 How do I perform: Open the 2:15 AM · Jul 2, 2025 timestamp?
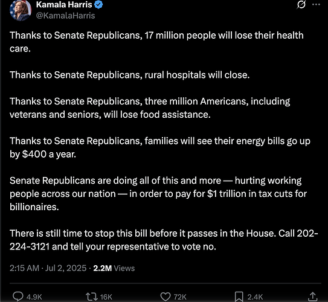48,268
